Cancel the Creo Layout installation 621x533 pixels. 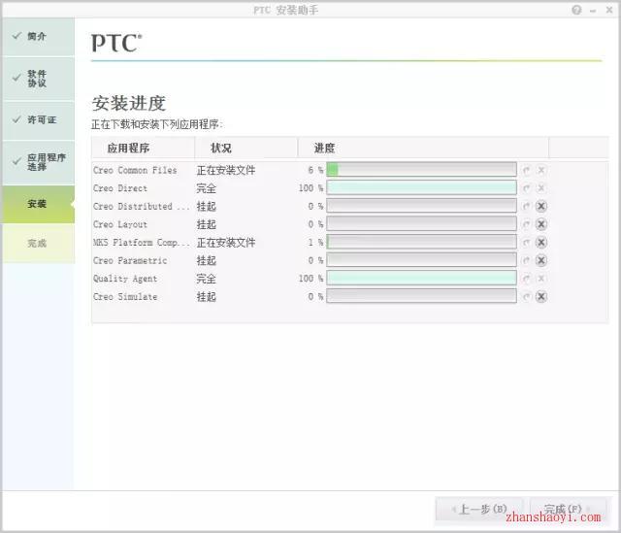click(x=541, y=224)
